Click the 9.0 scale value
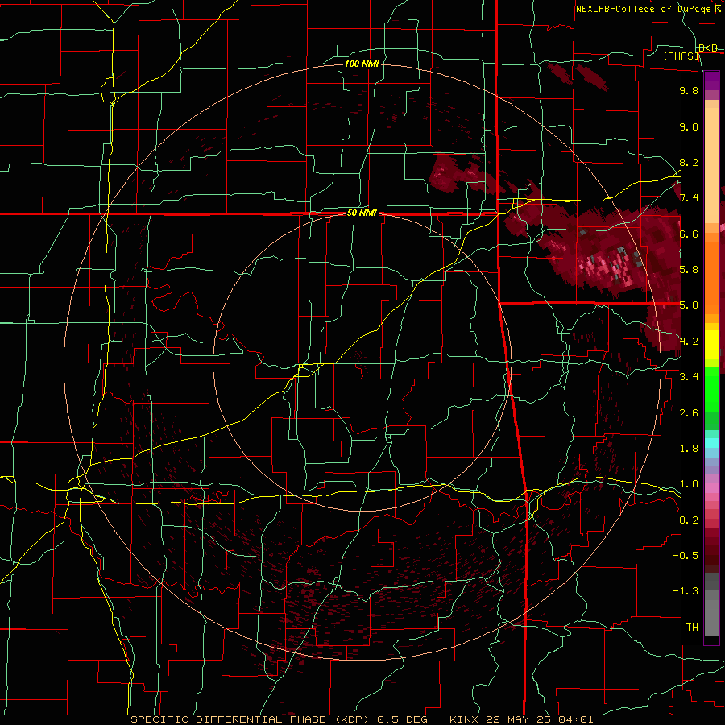This screenshot has height=725, width=725. (689, 126)
